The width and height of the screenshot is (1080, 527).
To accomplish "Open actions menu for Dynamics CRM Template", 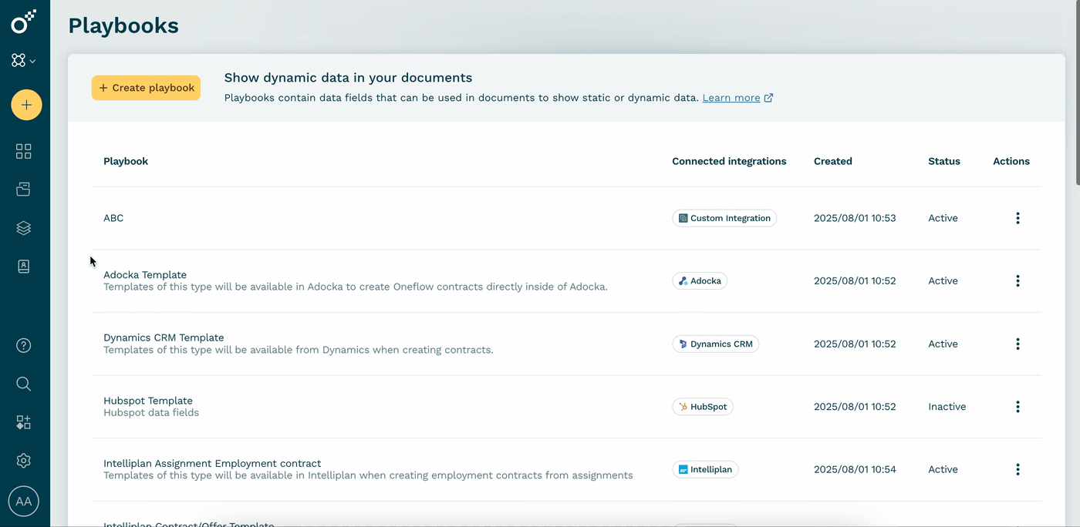I will pyautogui.click(x=1018, y=344).
